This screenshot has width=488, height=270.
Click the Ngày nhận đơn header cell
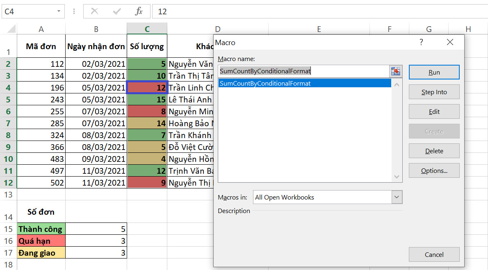tap(96, 46)
